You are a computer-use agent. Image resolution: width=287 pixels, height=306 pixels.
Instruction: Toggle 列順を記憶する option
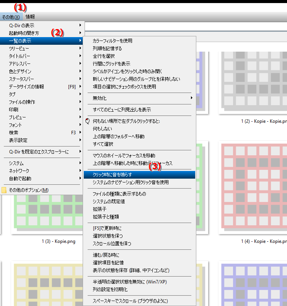tap(139, 48)
